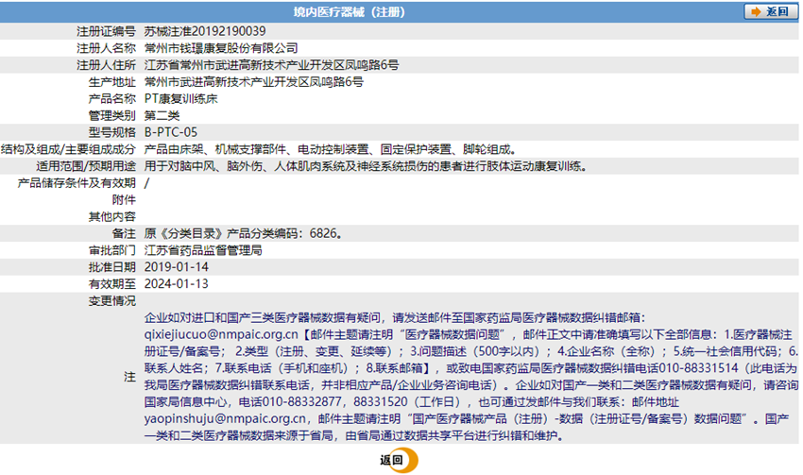Screen dimensions: 803x475
Task: Click the 适用范围/预期用途 label
Action: [86, 166]
